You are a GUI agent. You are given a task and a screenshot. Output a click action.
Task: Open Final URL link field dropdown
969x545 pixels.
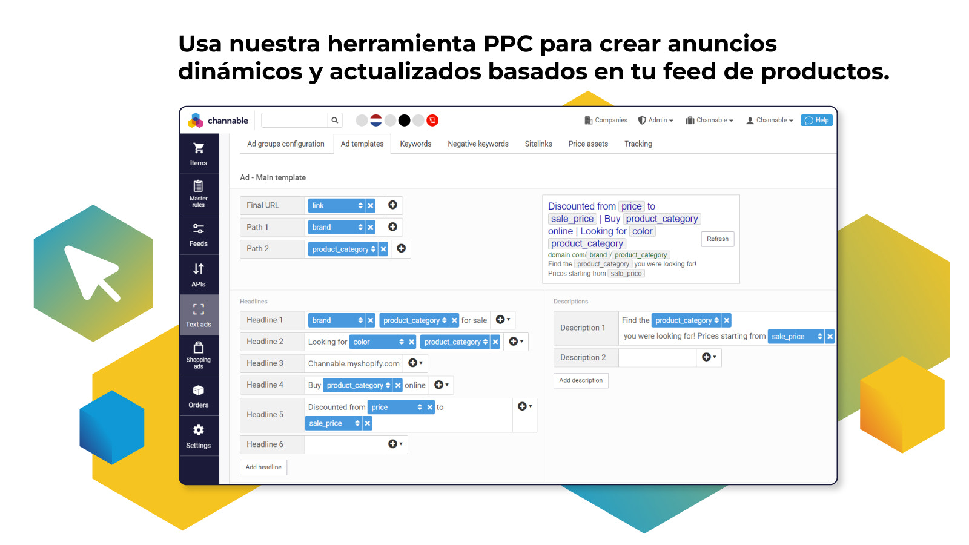tap(337, 206)
